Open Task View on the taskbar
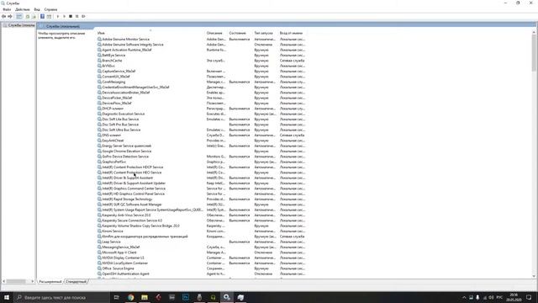The image size is (538, 303). tap(117, 297)
